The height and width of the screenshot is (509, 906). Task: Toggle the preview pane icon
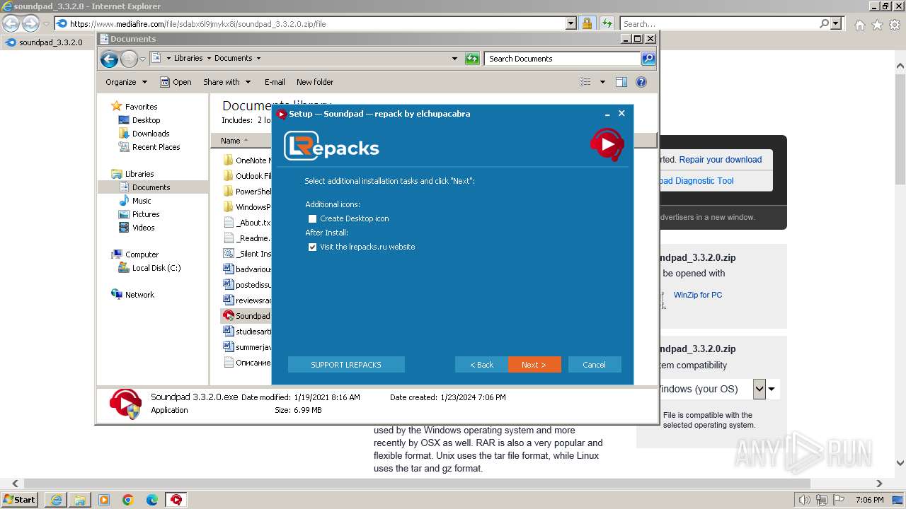[x=621, y=82]
